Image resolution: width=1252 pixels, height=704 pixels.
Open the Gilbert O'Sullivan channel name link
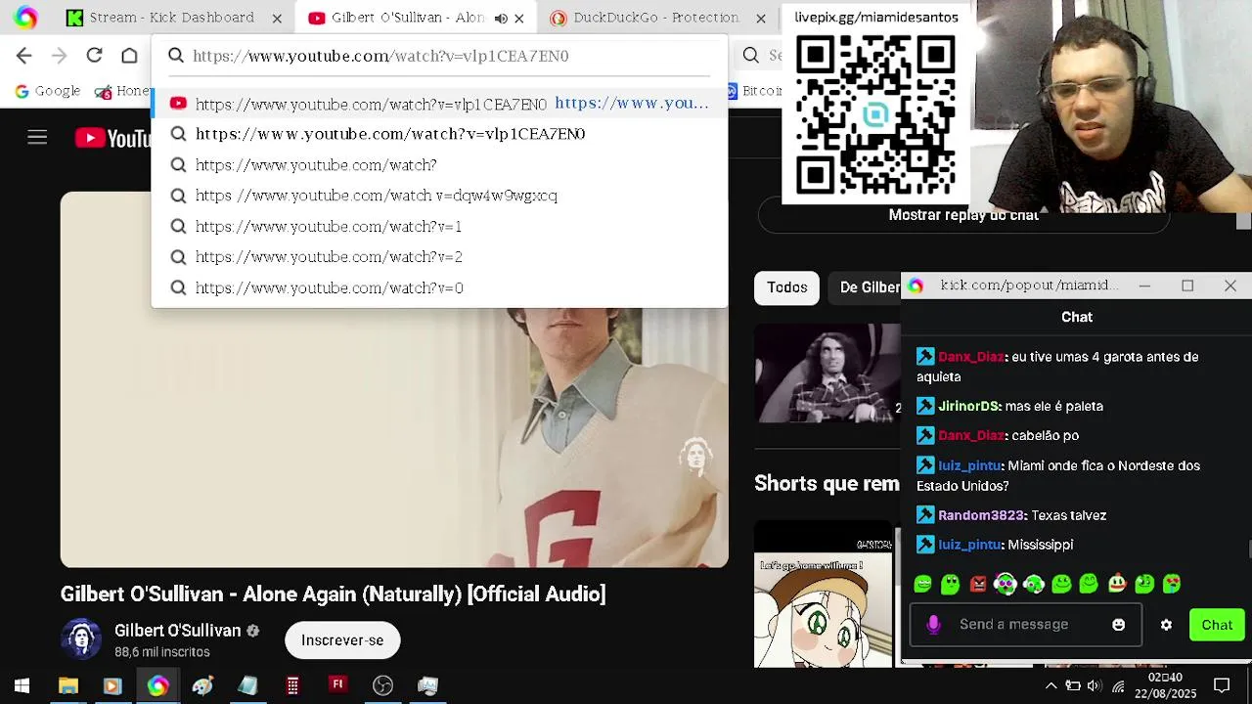point(177,631)
